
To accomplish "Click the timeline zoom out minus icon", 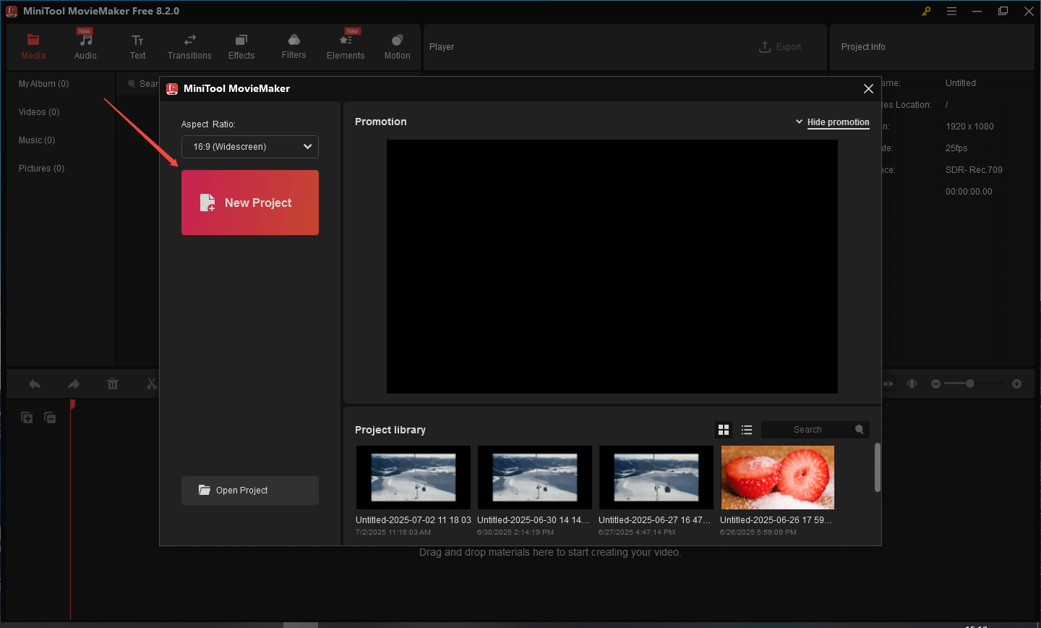I will [x=935, y=383].
